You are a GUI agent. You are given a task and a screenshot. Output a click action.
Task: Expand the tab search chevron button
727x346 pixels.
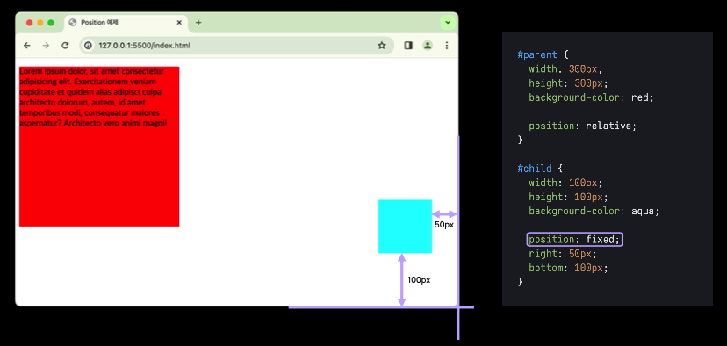point(448,22)
